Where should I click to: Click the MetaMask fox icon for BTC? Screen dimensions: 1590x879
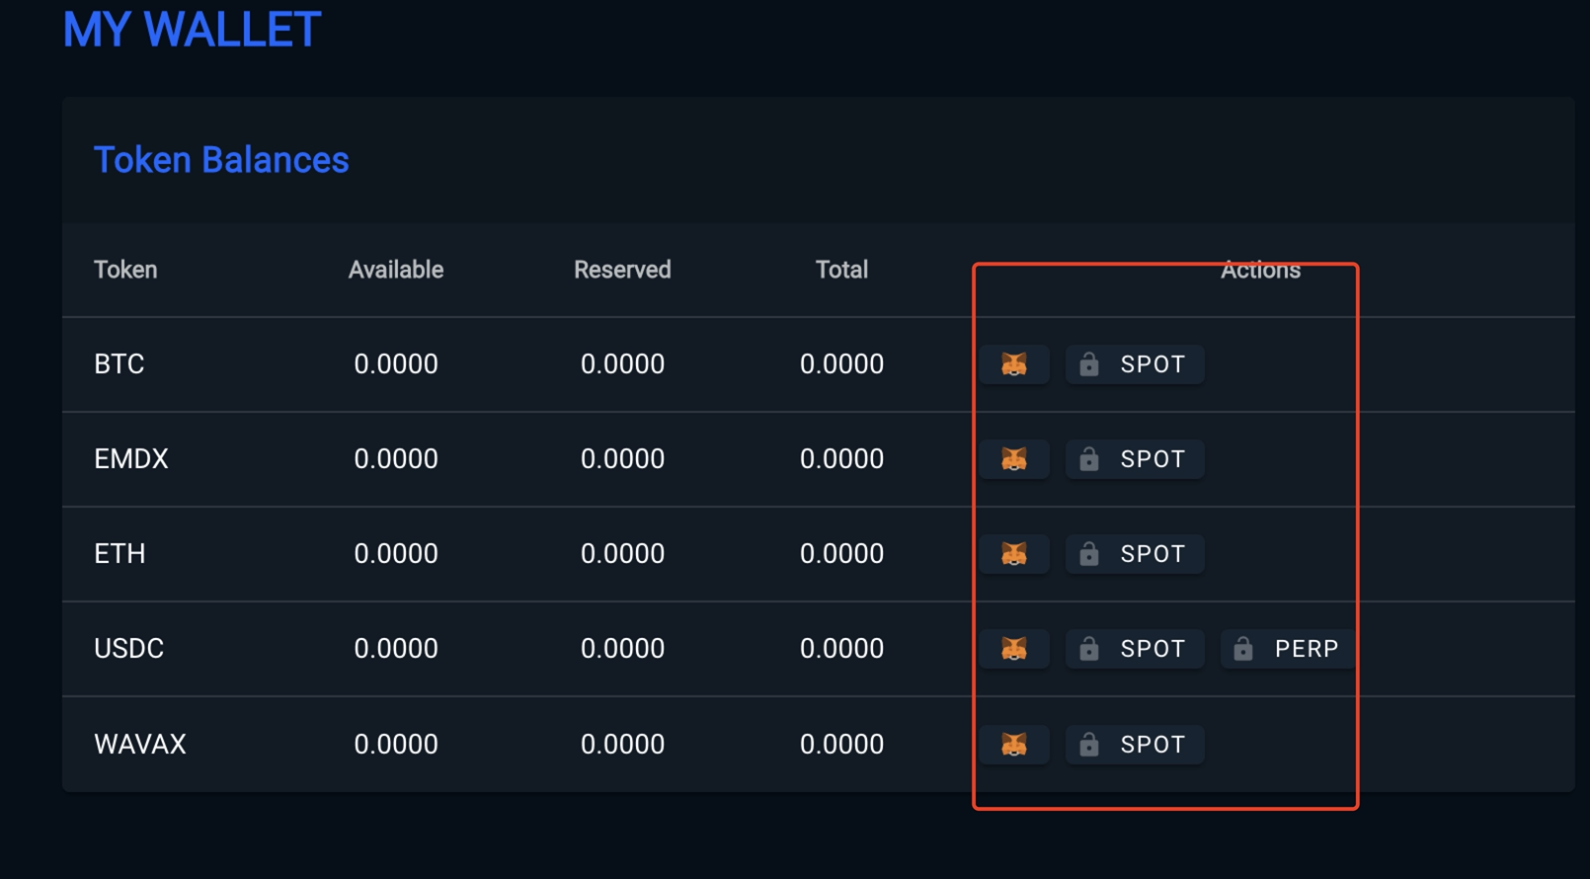(1014, 364)
